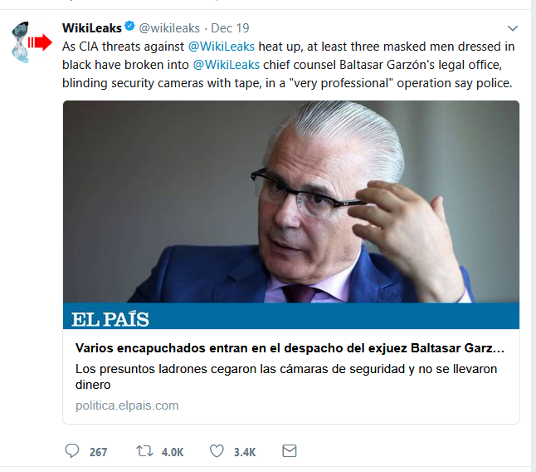Image resolution: width=536 pixels, height=472 pixels.
Task: Open the Dec 19 timestamp link
Action: 230,28
